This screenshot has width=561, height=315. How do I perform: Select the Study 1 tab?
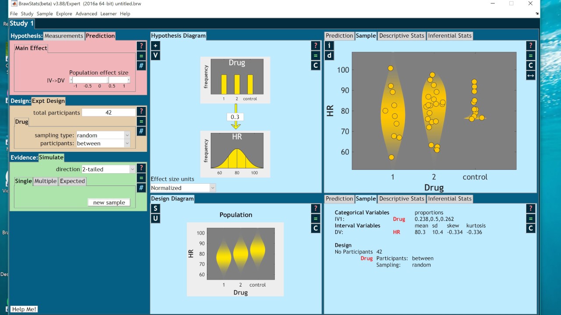(x=22, y=24)
